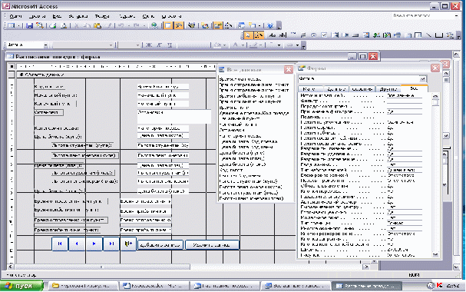
Task: Click the last-record navigation button on the form
Action: pos(111,244)
